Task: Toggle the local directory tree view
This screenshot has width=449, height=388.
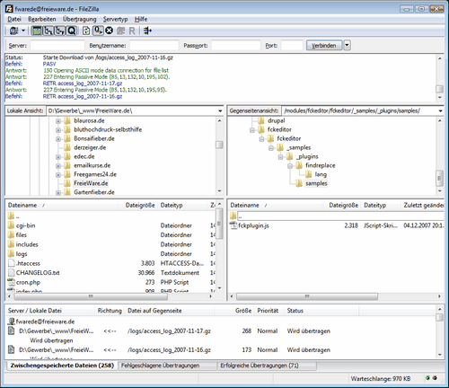Action: pos(48,31)
